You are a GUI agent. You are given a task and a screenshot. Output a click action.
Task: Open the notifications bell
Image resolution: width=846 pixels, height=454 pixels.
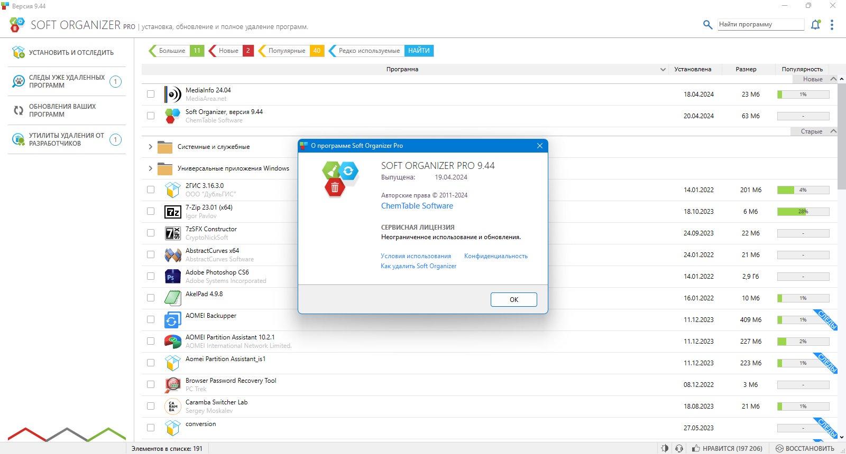coord(815,25)
